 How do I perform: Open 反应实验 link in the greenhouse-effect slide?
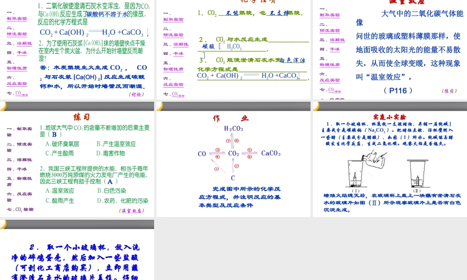coord(330,80)
